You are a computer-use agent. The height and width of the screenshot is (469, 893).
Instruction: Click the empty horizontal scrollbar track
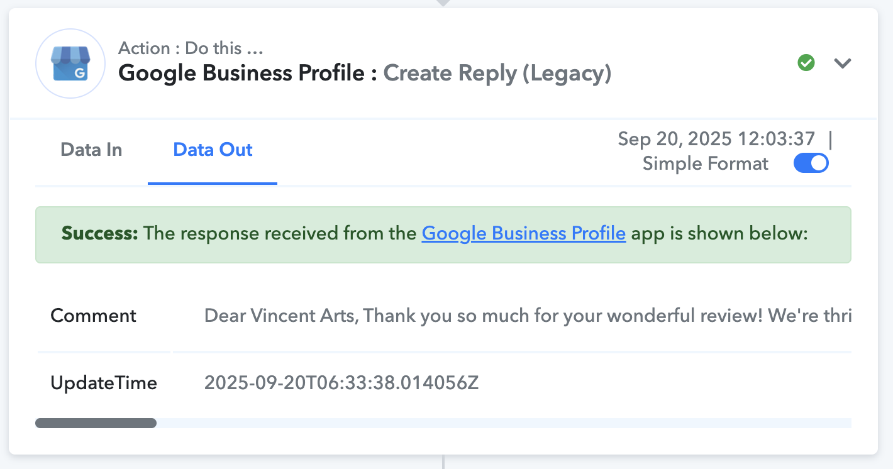point(503,423)
